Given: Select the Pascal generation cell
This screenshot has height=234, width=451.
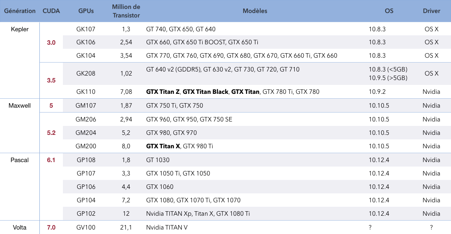Looking at the screenshot, I should pyautogui.click(x=19, y=160).
